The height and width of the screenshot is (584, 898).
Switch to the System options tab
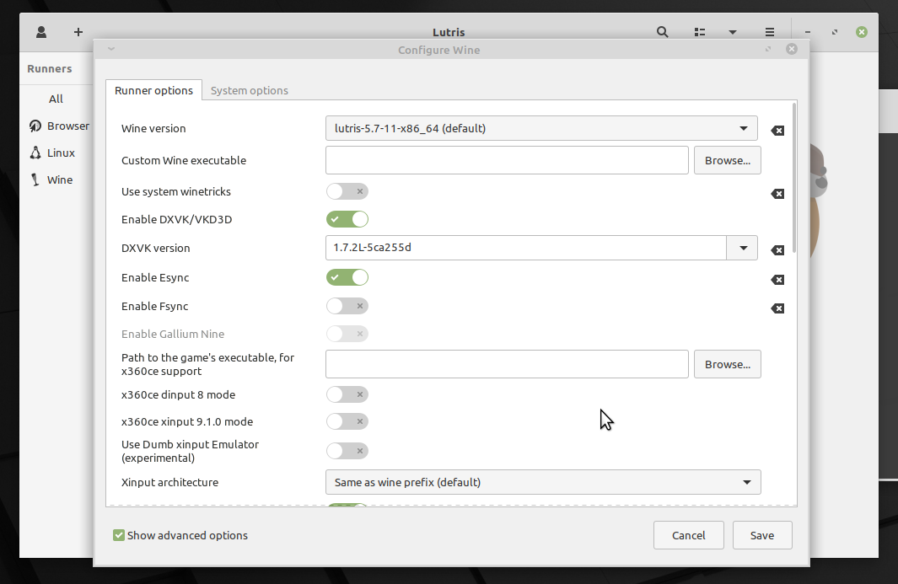point(249,90)
